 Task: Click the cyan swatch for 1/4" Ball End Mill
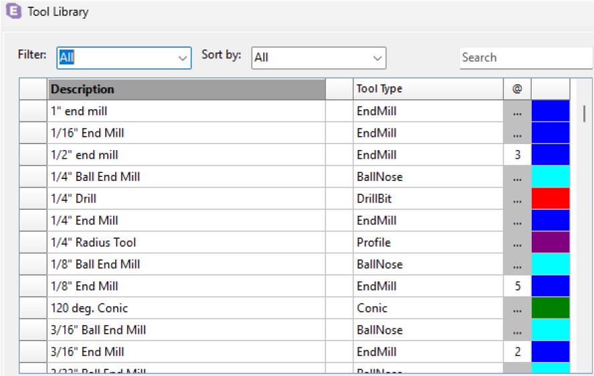point(550,177)
